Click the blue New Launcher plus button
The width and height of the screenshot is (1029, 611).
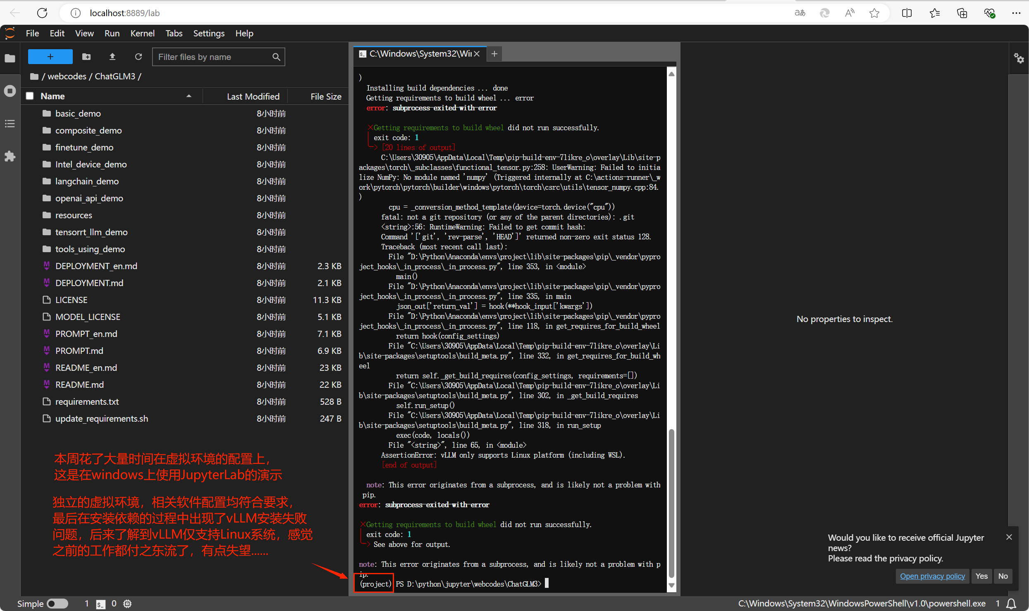50,57
